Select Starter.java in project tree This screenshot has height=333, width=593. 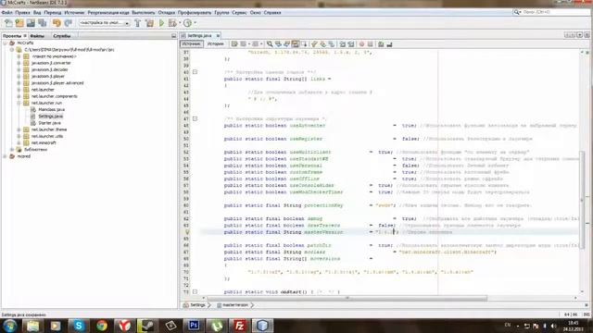point(49,123)
